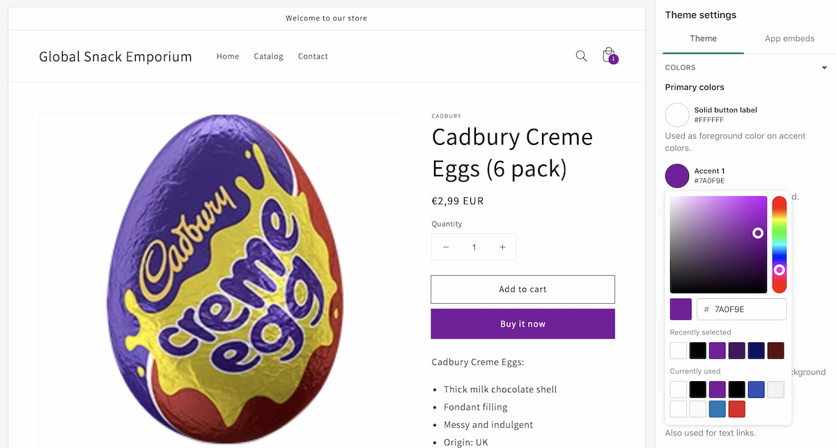
Task: Click the plus to increase quantity
Action: (x=502, y=247)
